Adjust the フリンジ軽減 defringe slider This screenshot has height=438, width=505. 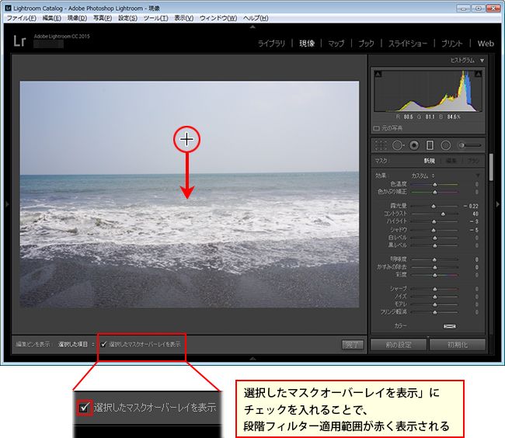coord(435,312)
